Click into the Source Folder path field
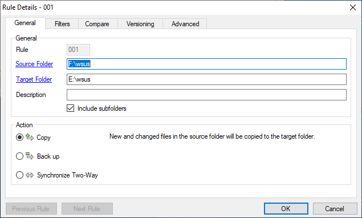The height and width of the screenshot is (218, 362). click(x=206, y=64)
